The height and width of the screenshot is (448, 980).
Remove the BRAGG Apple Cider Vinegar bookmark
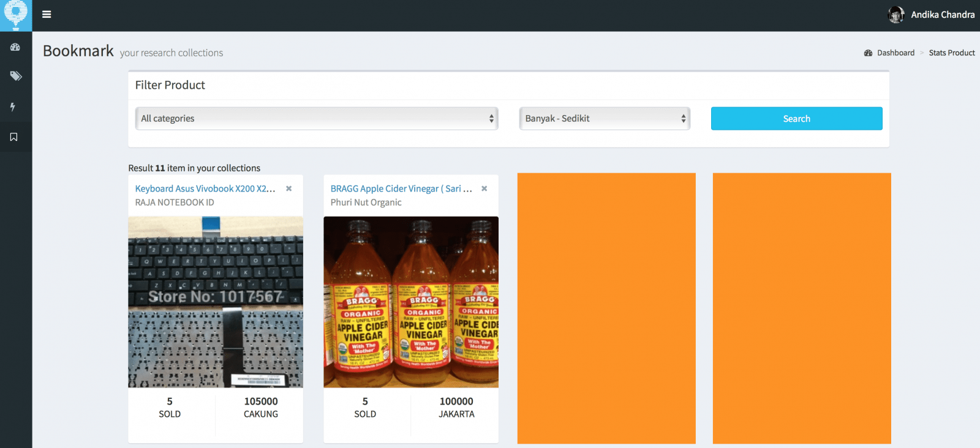(484, 189)
